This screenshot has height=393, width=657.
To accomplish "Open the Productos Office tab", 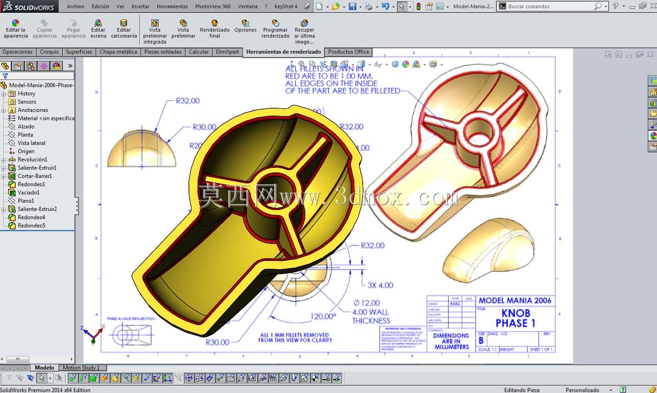I will (348, 52).
